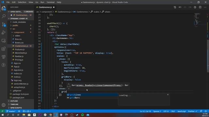Collapse the src folder
The height and width of the screenshot is (117, 209).
point(14,29)
